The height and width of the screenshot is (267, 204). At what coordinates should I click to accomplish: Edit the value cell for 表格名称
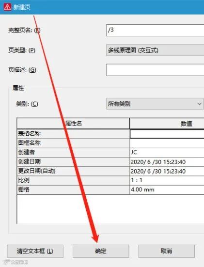[x=167, y=134]
